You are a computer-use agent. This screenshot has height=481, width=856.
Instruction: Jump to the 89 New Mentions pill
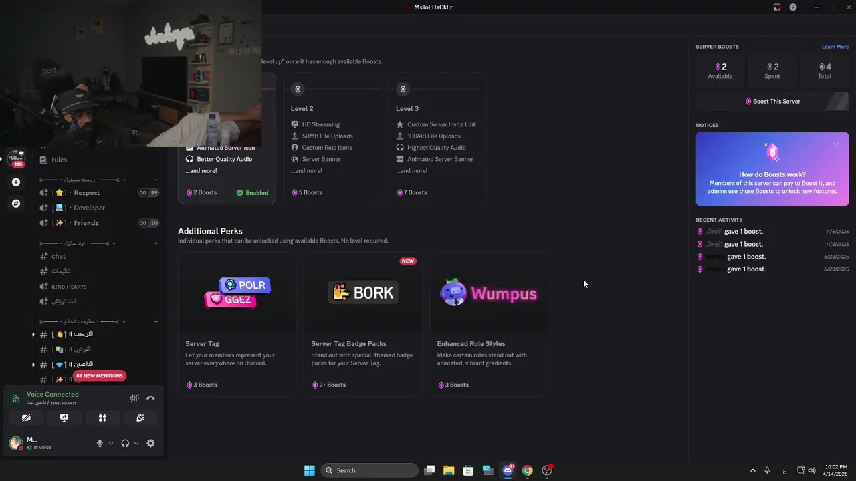pos(99,376)
